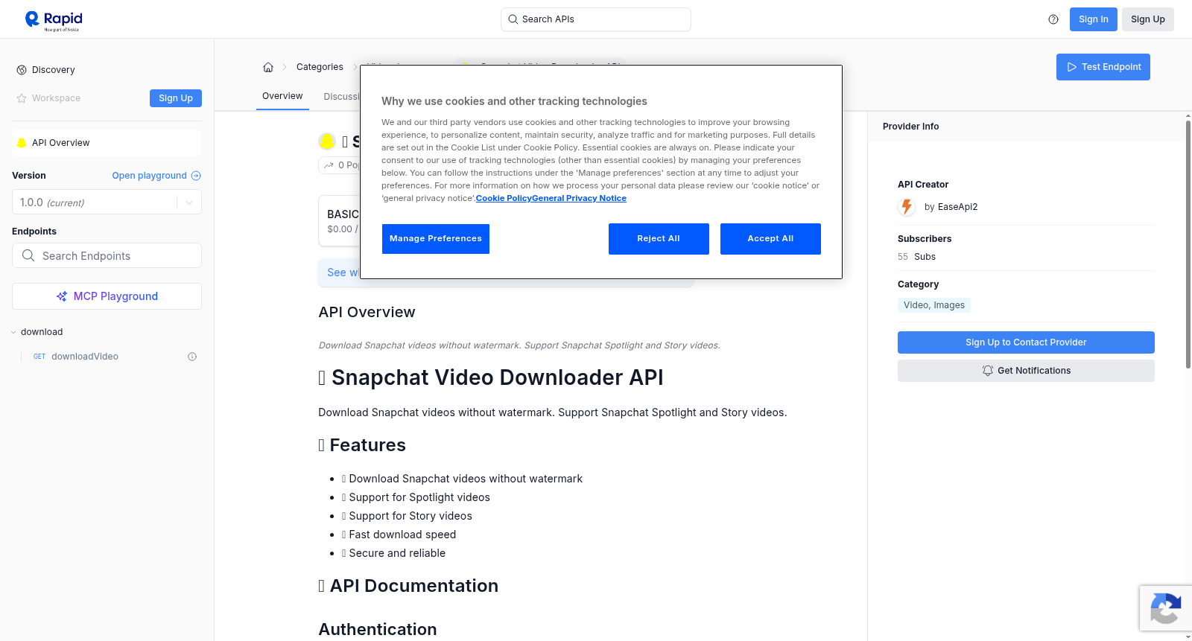Click the Open playground arrow icon
1192x641 pixels.
click(196, 176)
